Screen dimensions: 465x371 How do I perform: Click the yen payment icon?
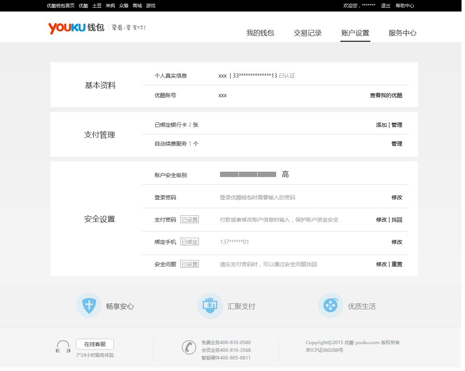point(210,306)
